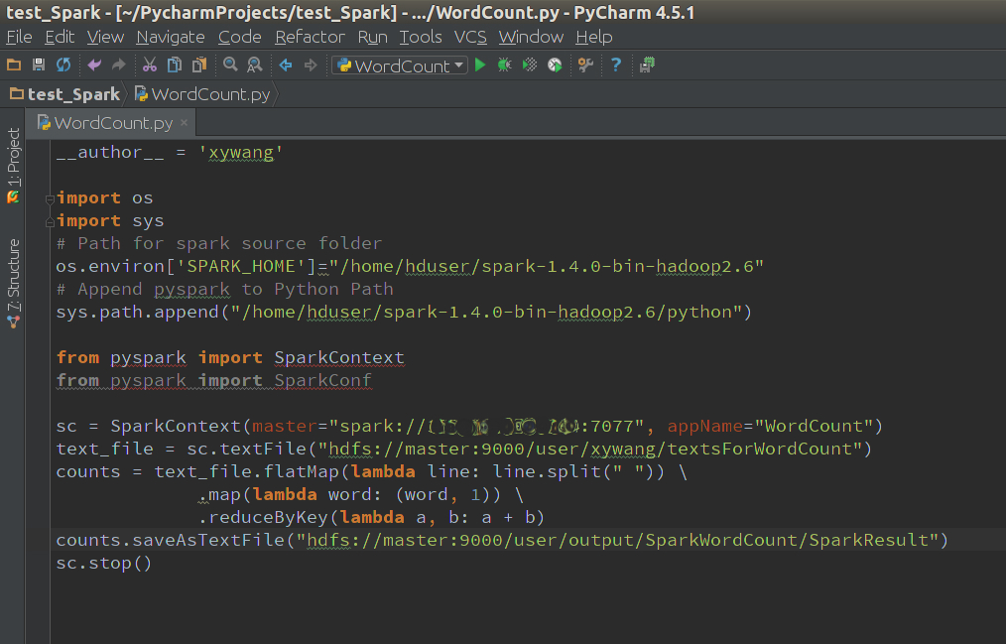1006x644 pixels.
Task: Start debugging with the bug icon
Action: [504, 64]
